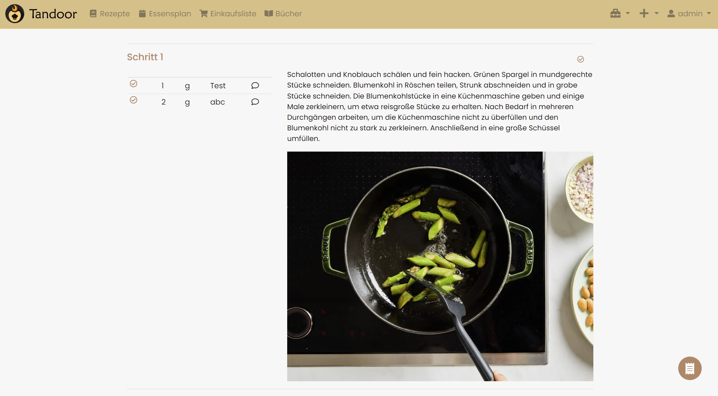Screen dimensions: 718x396
Task: Open the Bücher menu item
Action: coord(283,14)
